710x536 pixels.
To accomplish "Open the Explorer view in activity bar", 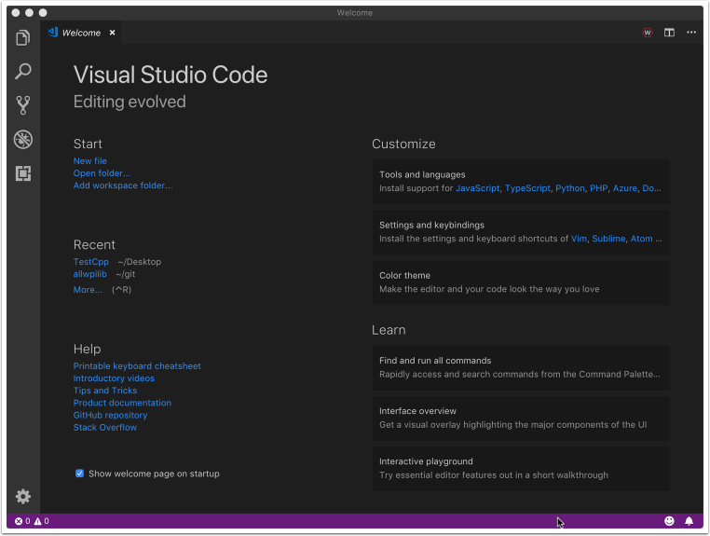I will pyautogui.click(x=23, y=38).
